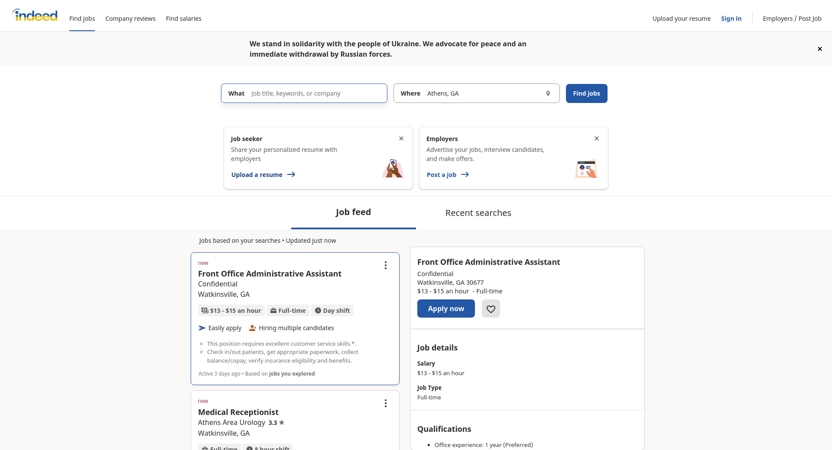This screenshot has height=450, width=832.
Task: Close the Job seeker card
Action: click(401, 138)
